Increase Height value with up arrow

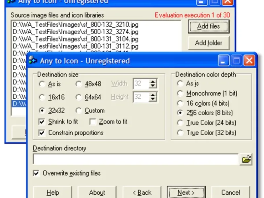153,95
